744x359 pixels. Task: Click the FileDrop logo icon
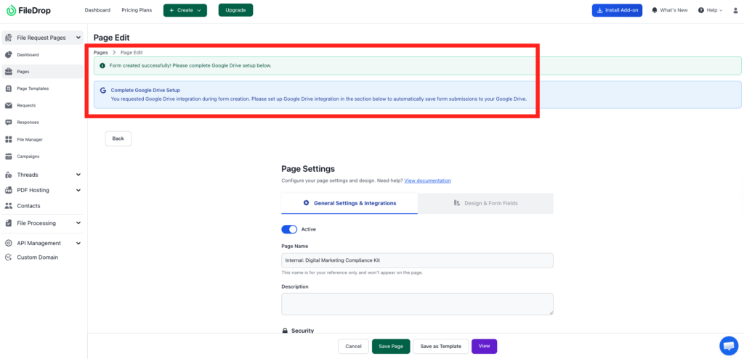point(11,10)
